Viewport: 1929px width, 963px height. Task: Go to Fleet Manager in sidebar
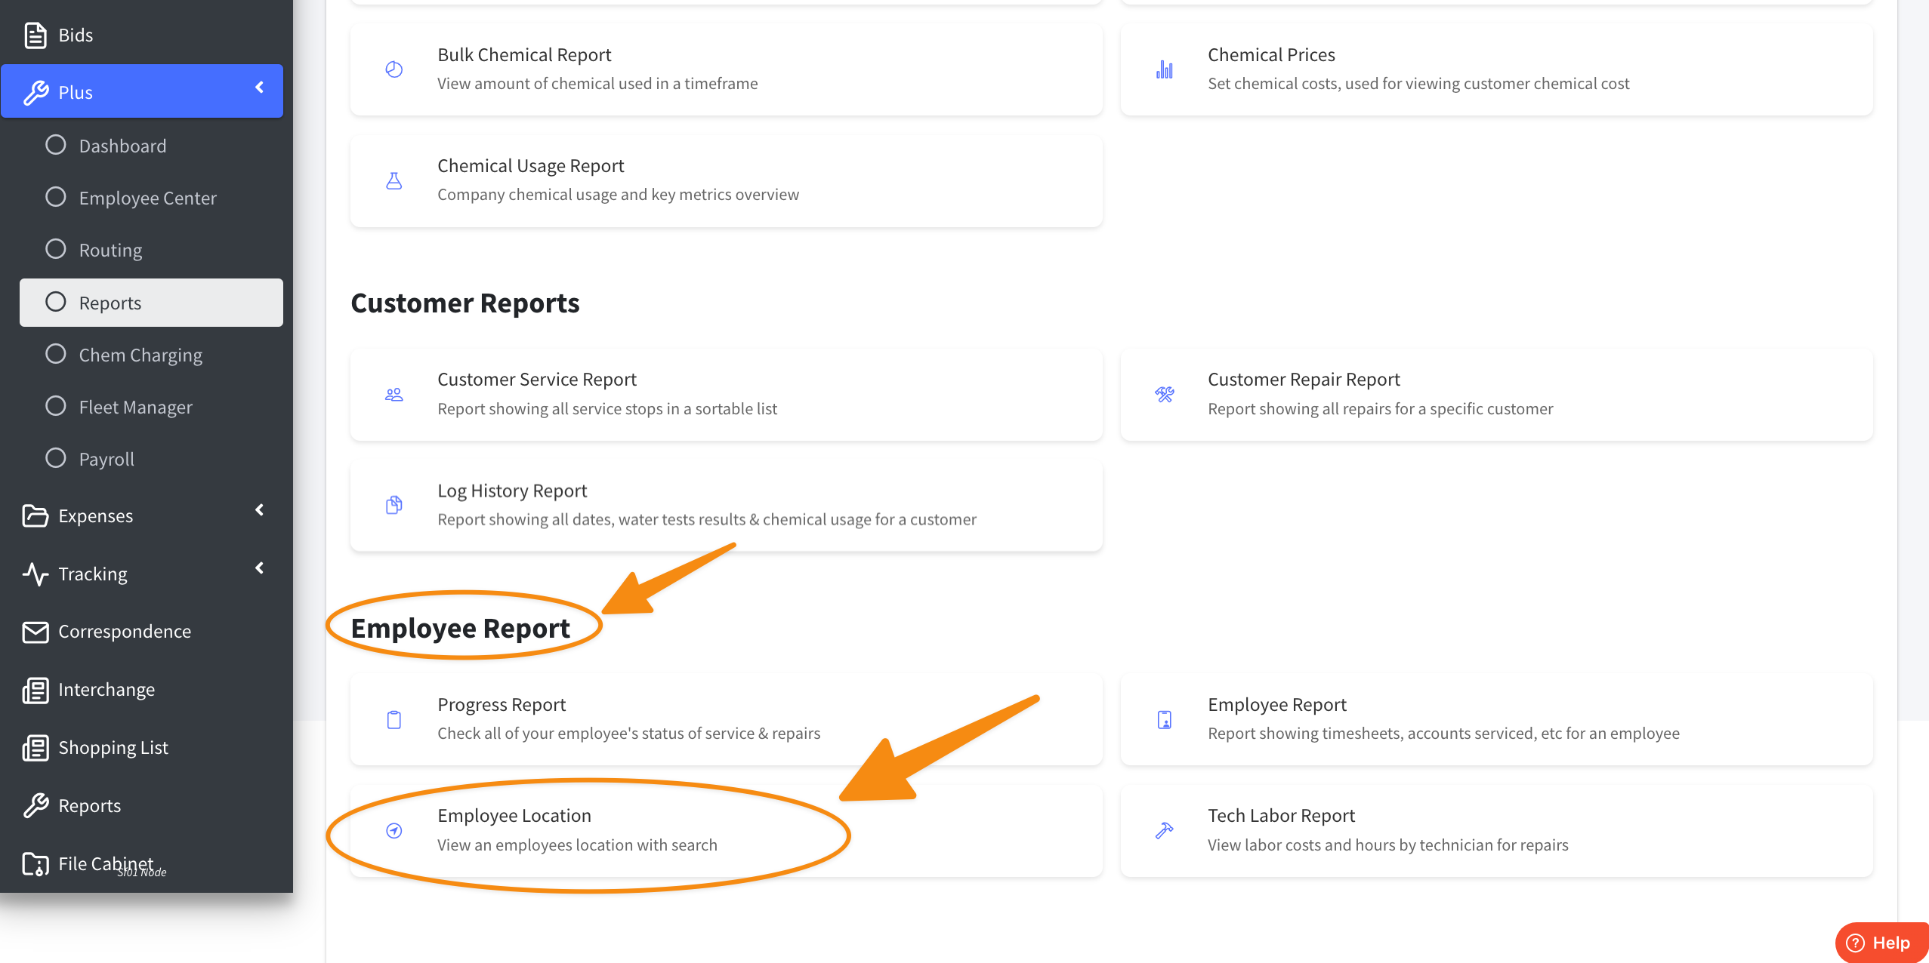[135, 408]
